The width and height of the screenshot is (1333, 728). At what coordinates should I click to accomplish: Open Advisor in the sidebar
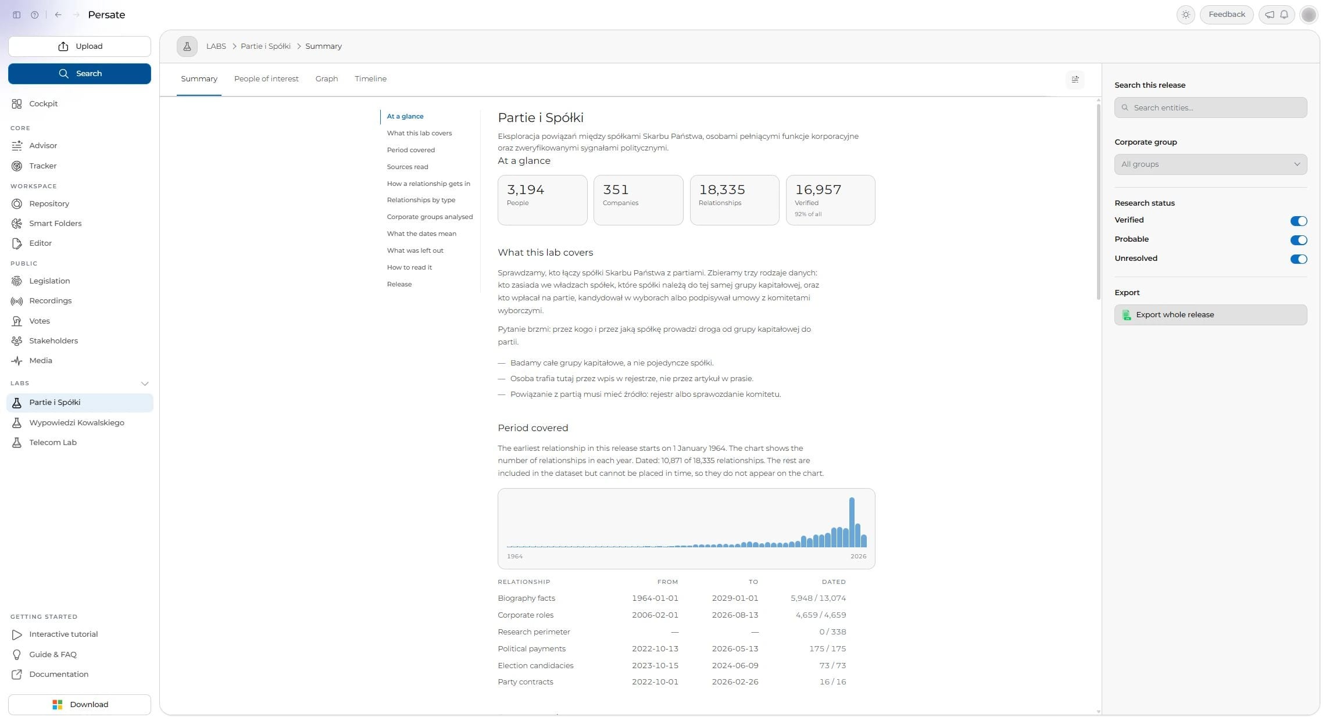pyautogui.click(x=80, y=146)
